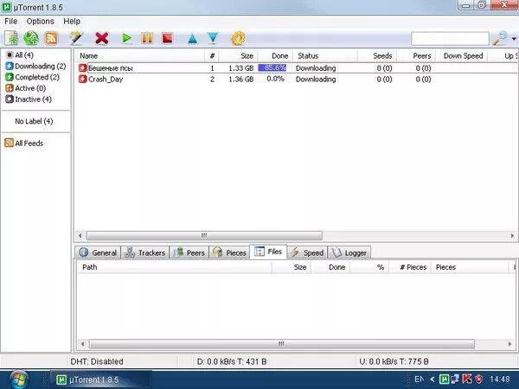Screen dimensions: 519x389
Task: Switch to the Pieces tab
Action: [x=229, y=252]
